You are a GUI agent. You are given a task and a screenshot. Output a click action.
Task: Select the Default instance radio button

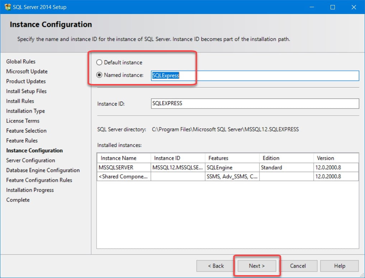99,62
